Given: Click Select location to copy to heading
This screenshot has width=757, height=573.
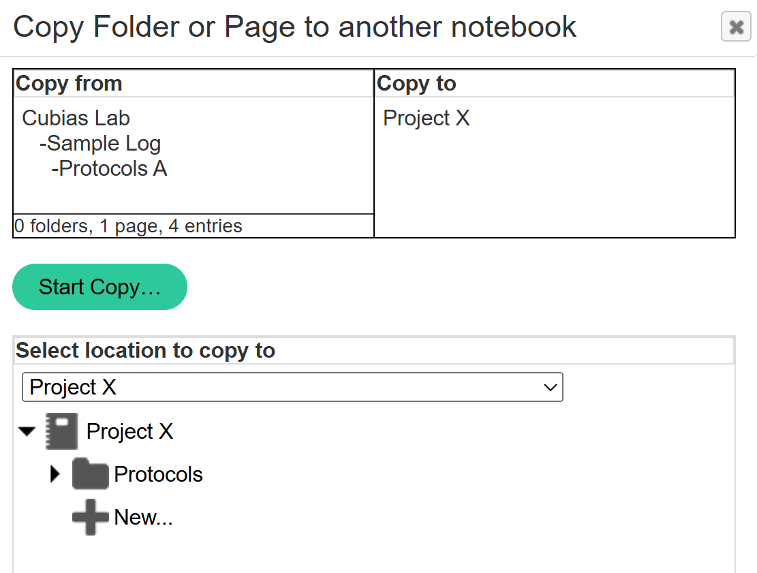Looking at the screenshot, I should point(145,350).
